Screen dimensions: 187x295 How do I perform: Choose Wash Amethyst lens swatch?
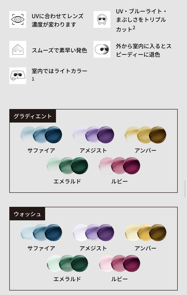(x=93, y=232)
